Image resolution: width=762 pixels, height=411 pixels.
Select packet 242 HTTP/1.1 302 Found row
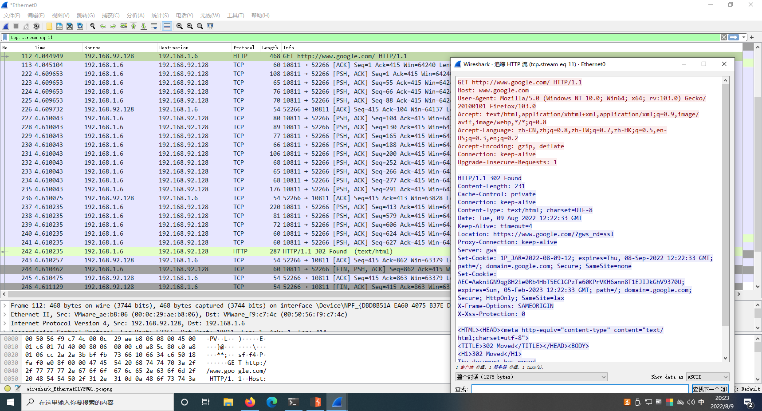pyautogui.click(x=225, y=251)
